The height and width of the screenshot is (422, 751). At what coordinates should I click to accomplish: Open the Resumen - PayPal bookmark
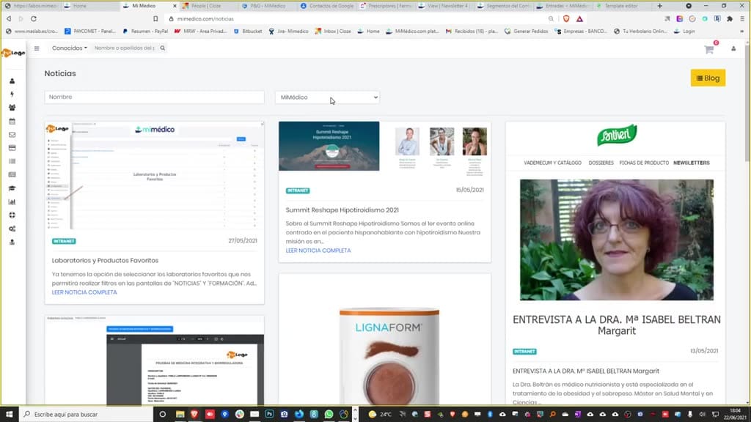coord(145,31)
